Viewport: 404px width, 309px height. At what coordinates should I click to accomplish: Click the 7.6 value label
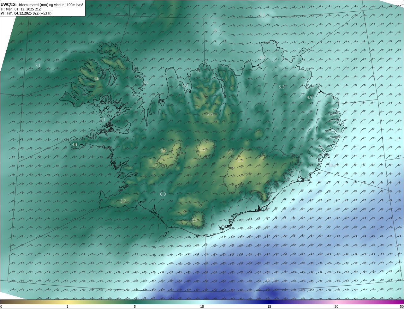146,82
